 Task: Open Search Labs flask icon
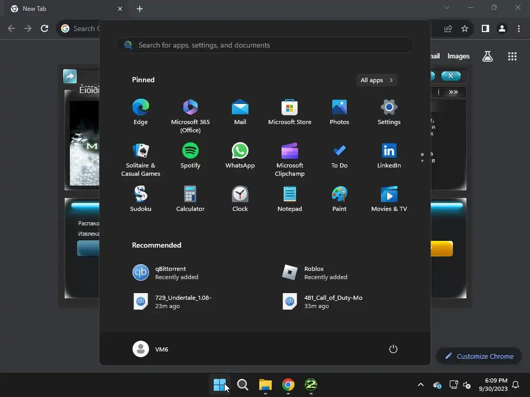tap(488, 56)
